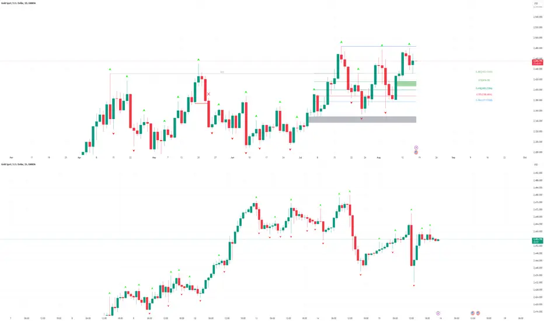Click the purple event icon on the lower chart's time axis
Viewport: 544px width, 321px height.
pyautogui.click(x=438, y=313)
